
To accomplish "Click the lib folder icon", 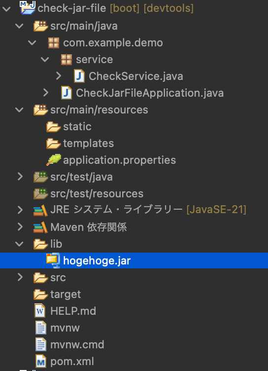I will click(x=41, y=244).
